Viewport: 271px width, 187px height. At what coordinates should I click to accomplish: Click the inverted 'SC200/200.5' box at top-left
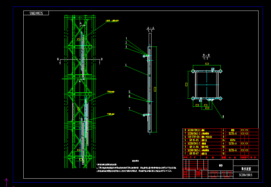coord(36,13)
